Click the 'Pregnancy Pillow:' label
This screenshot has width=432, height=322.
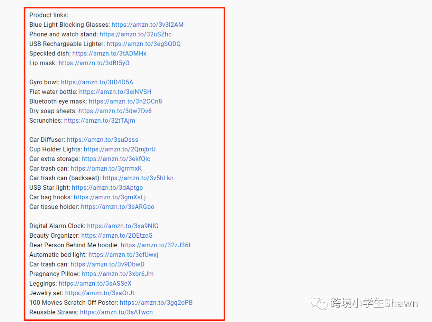54,274
